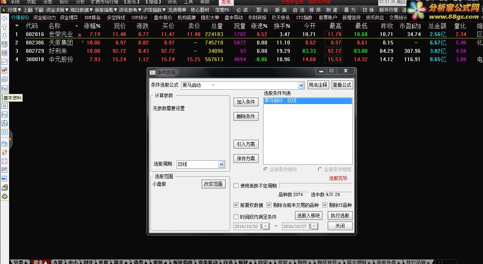Click the circle icon in left sidebar
The image size is (483, 264).
(x=5, y=132)
